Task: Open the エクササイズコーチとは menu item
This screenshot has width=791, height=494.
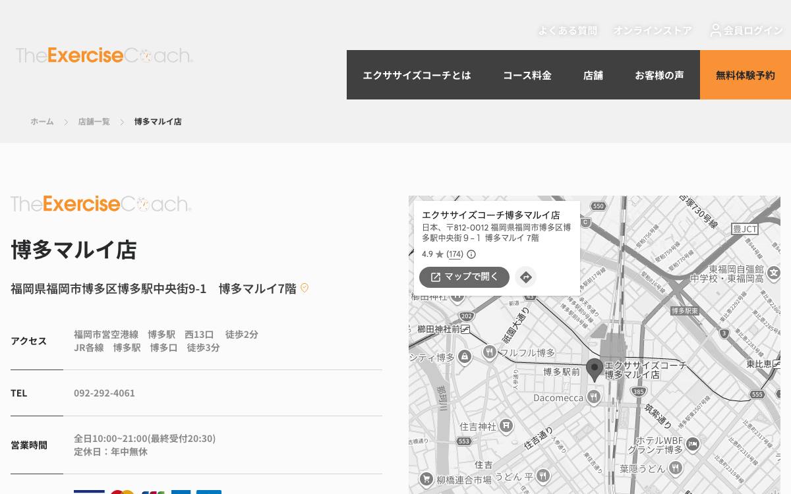Action: click(417, 75)
